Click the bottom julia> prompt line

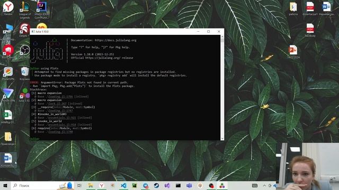(35, 139)
